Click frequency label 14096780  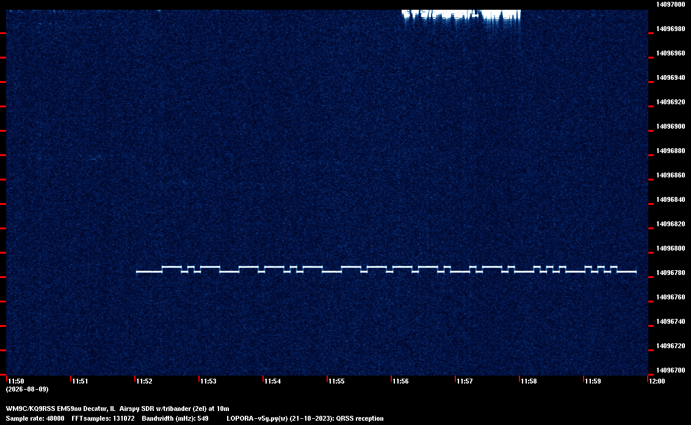point(670,273)
